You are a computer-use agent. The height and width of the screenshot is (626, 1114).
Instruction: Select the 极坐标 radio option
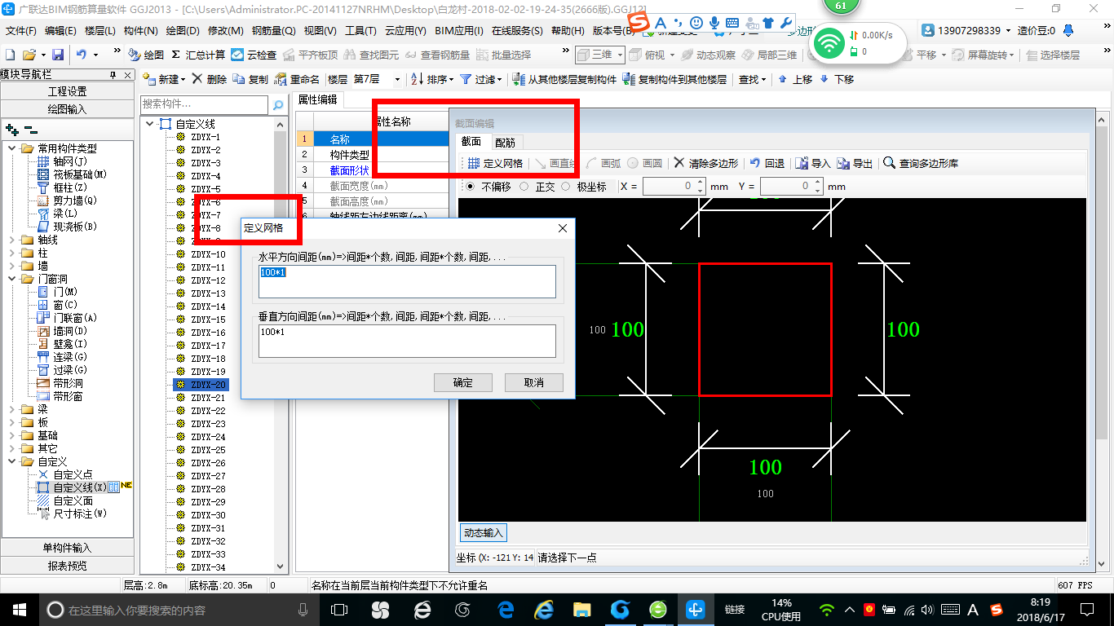point(566,187)
